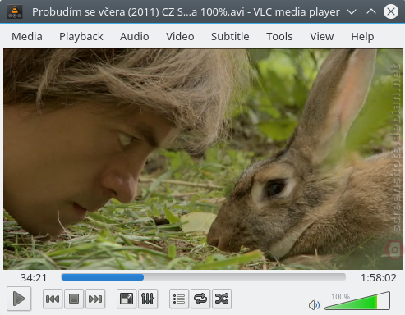405x315 pixels.
Task: Open the Audio menu
Action: click(135, 36)
